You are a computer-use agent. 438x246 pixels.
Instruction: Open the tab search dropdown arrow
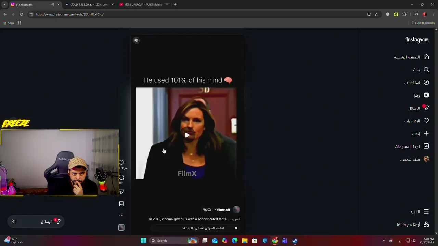(4, 5)
